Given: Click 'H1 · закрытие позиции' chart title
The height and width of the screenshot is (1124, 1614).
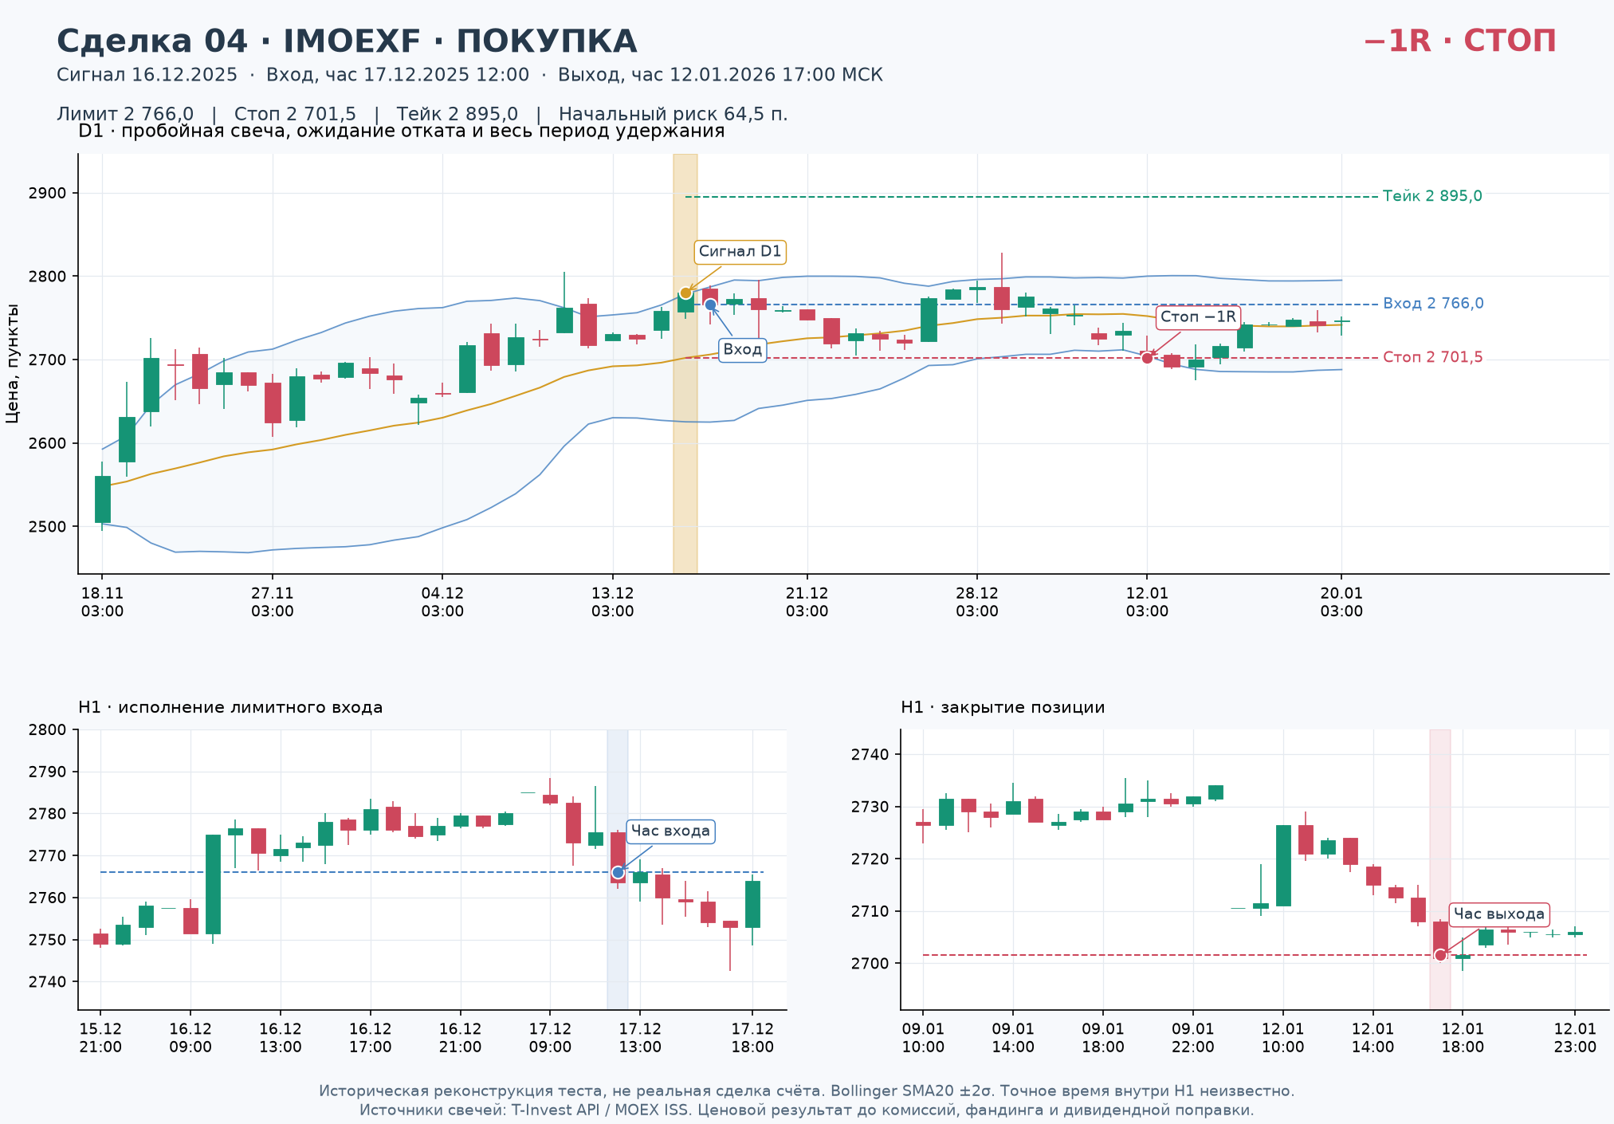Looking at the screenshot, I should [1003, 707].
